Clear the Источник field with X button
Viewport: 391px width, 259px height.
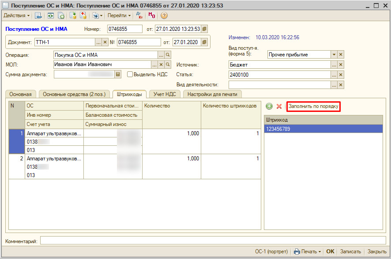click(x=341, y=65)
